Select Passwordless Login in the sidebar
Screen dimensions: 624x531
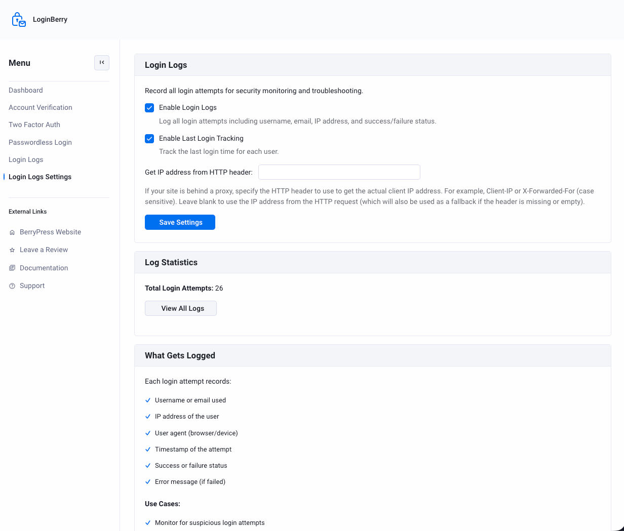click(x=41, y=142)
